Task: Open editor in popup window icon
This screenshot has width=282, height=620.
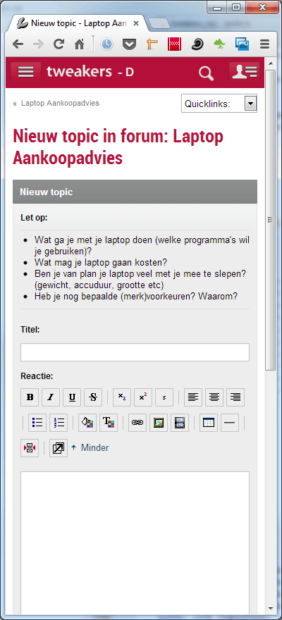Action: (x=59, y=448)
